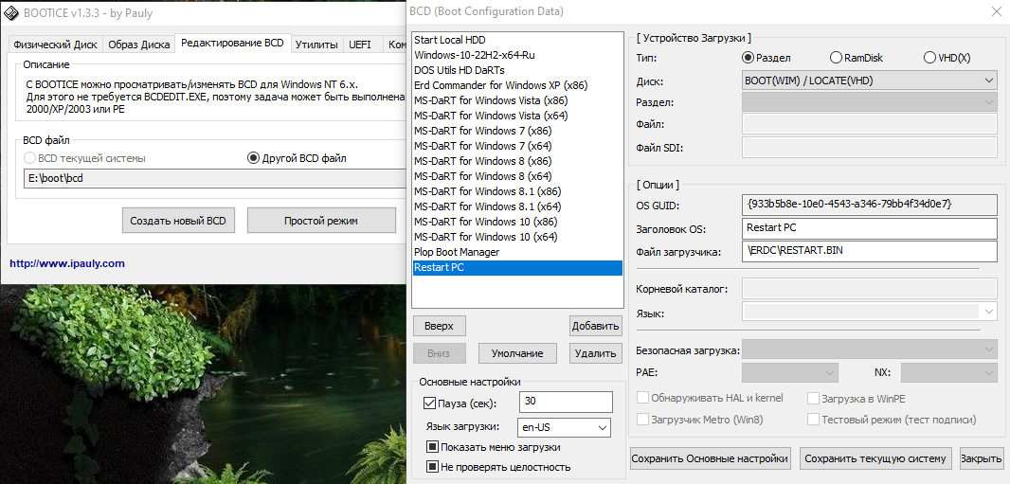Toggle the Пауза (сек) checkbox

click(429, 403)
